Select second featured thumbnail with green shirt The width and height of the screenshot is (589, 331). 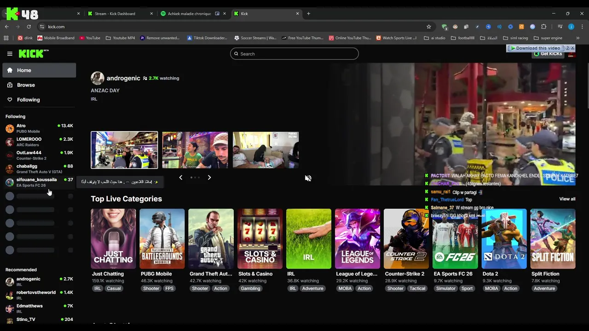click(195, 150)
